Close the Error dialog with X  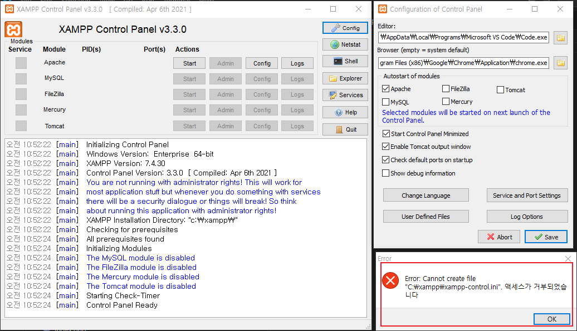(x=568, y=258)
